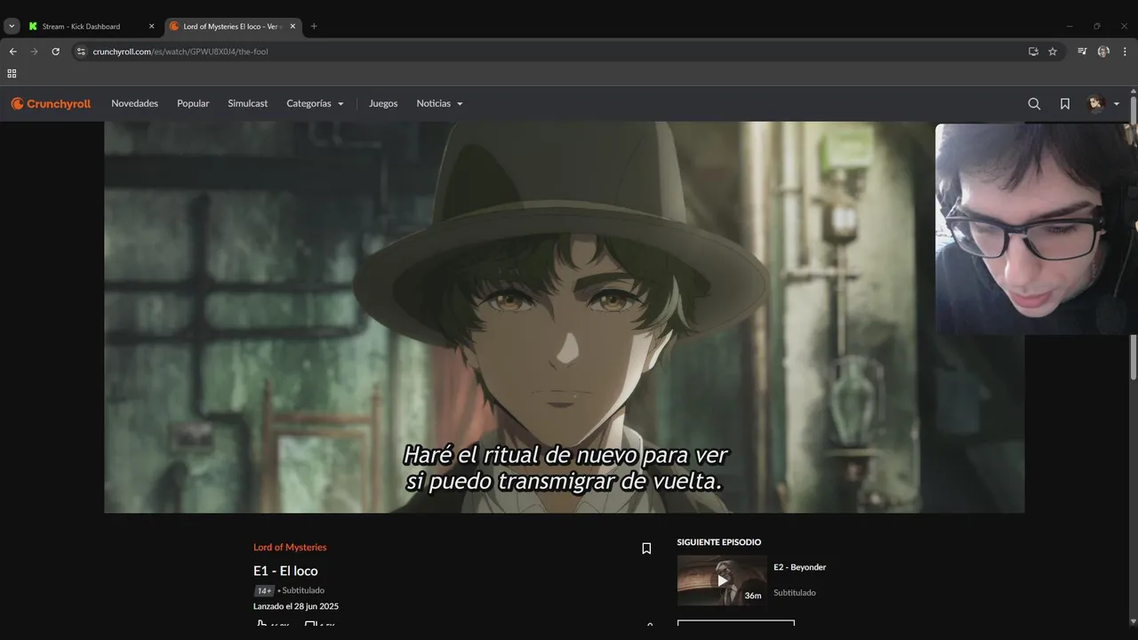Open the profile avatar menu
This screenshot has width=1138, height=640.
coord(1095,104)
